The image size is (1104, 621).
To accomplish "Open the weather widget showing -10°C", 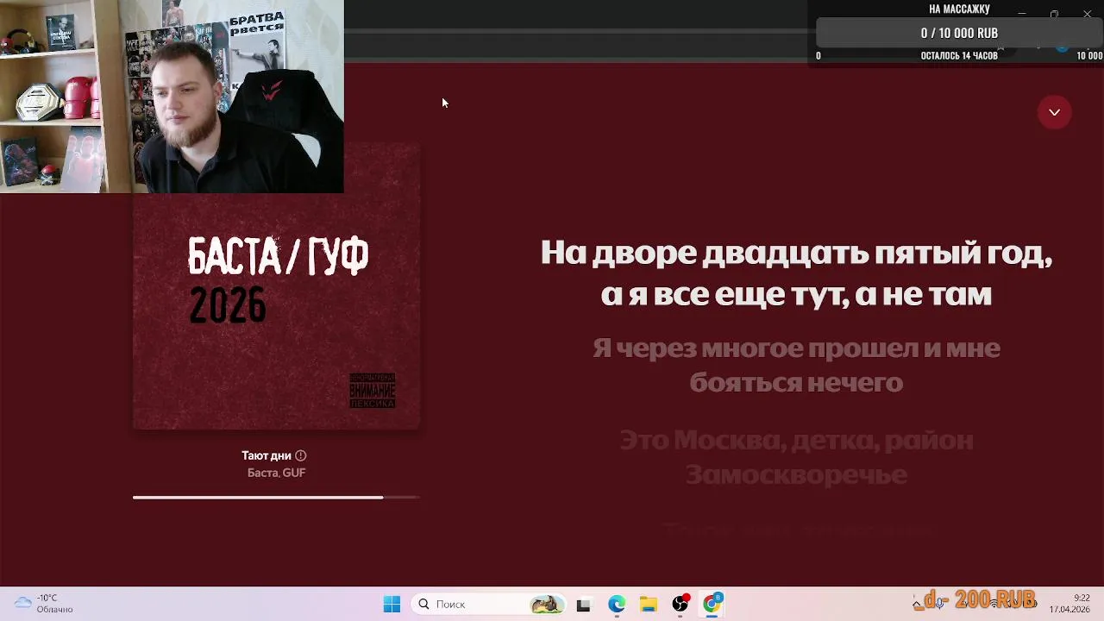I will point(45,604).
